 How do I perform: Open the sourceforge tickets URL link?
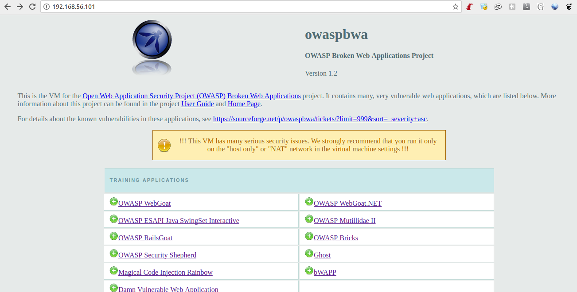pos(320,119)
